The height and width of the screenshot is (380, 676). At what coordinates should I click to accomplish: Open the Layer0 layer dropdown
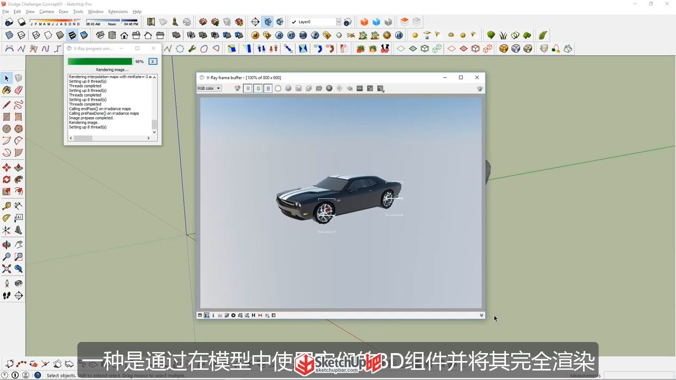(317, 22)
